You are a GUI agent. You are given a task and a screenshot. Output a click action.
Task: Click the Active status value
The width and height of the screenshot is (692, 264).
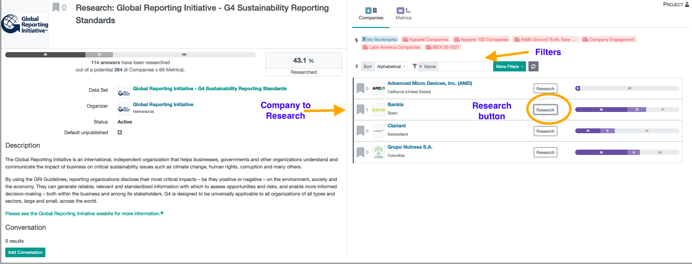125,122
